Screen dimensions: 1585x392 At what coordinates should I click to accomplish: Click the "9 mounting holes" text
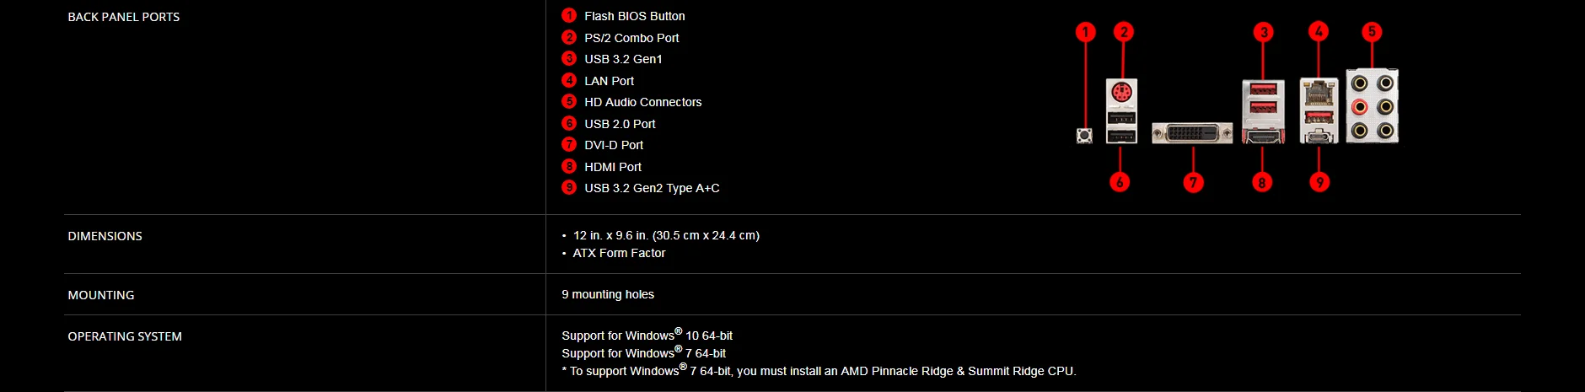(x=608, y=294)
